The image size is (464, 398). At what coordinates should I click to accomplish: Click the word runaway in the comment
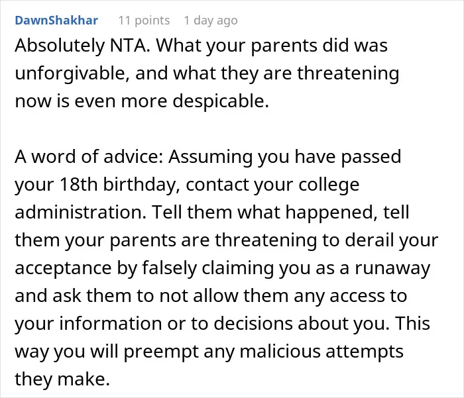392,268
